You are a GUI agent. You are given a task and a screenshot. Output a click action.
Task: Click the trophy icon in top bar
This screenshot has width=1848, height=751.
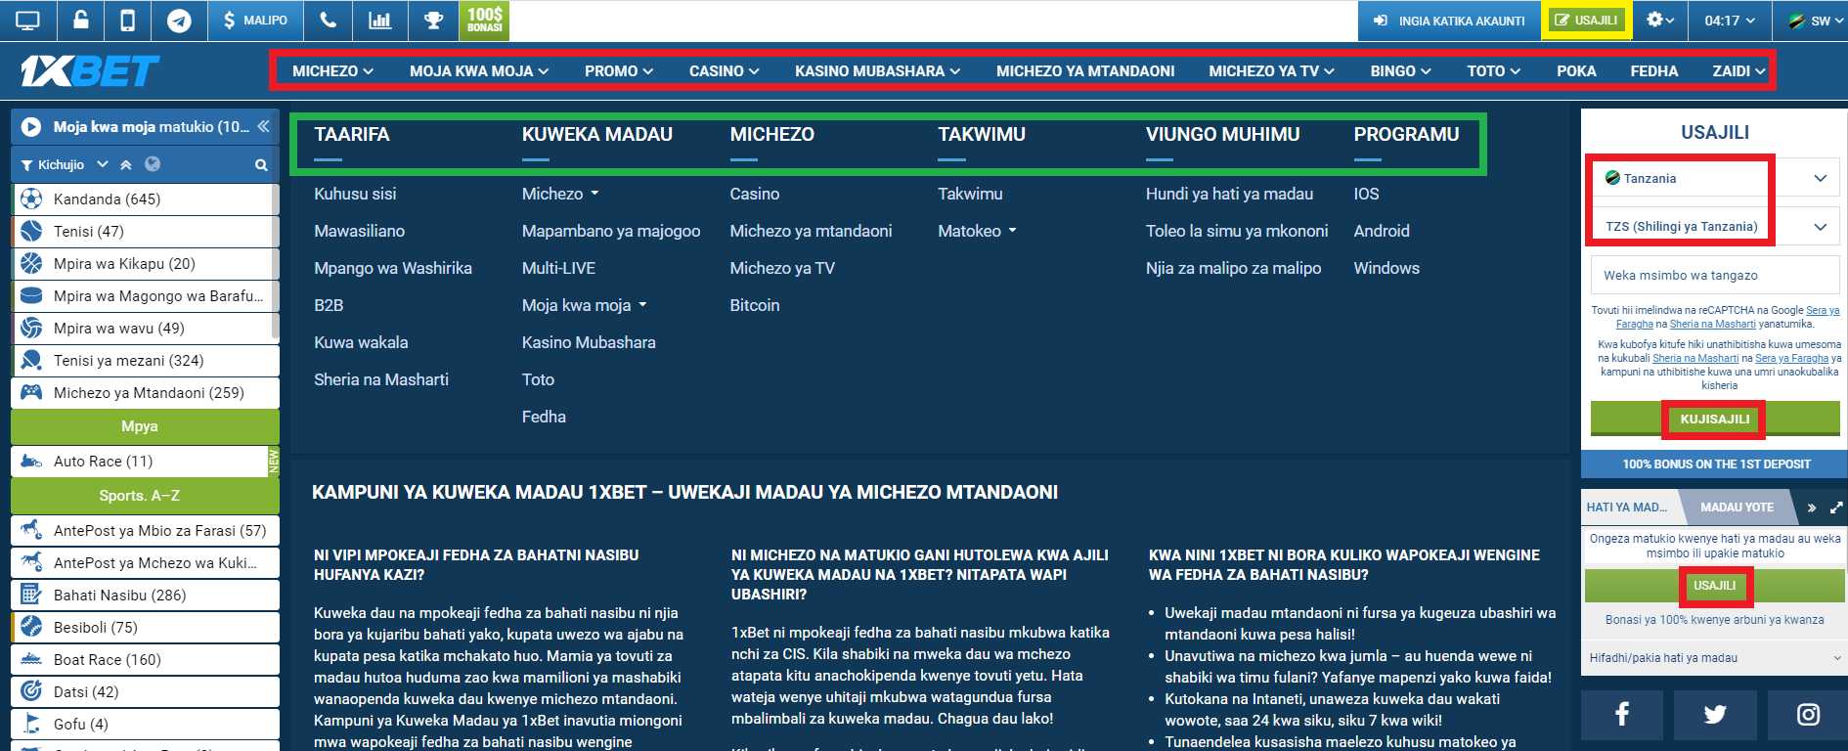[x=433, y=21]
